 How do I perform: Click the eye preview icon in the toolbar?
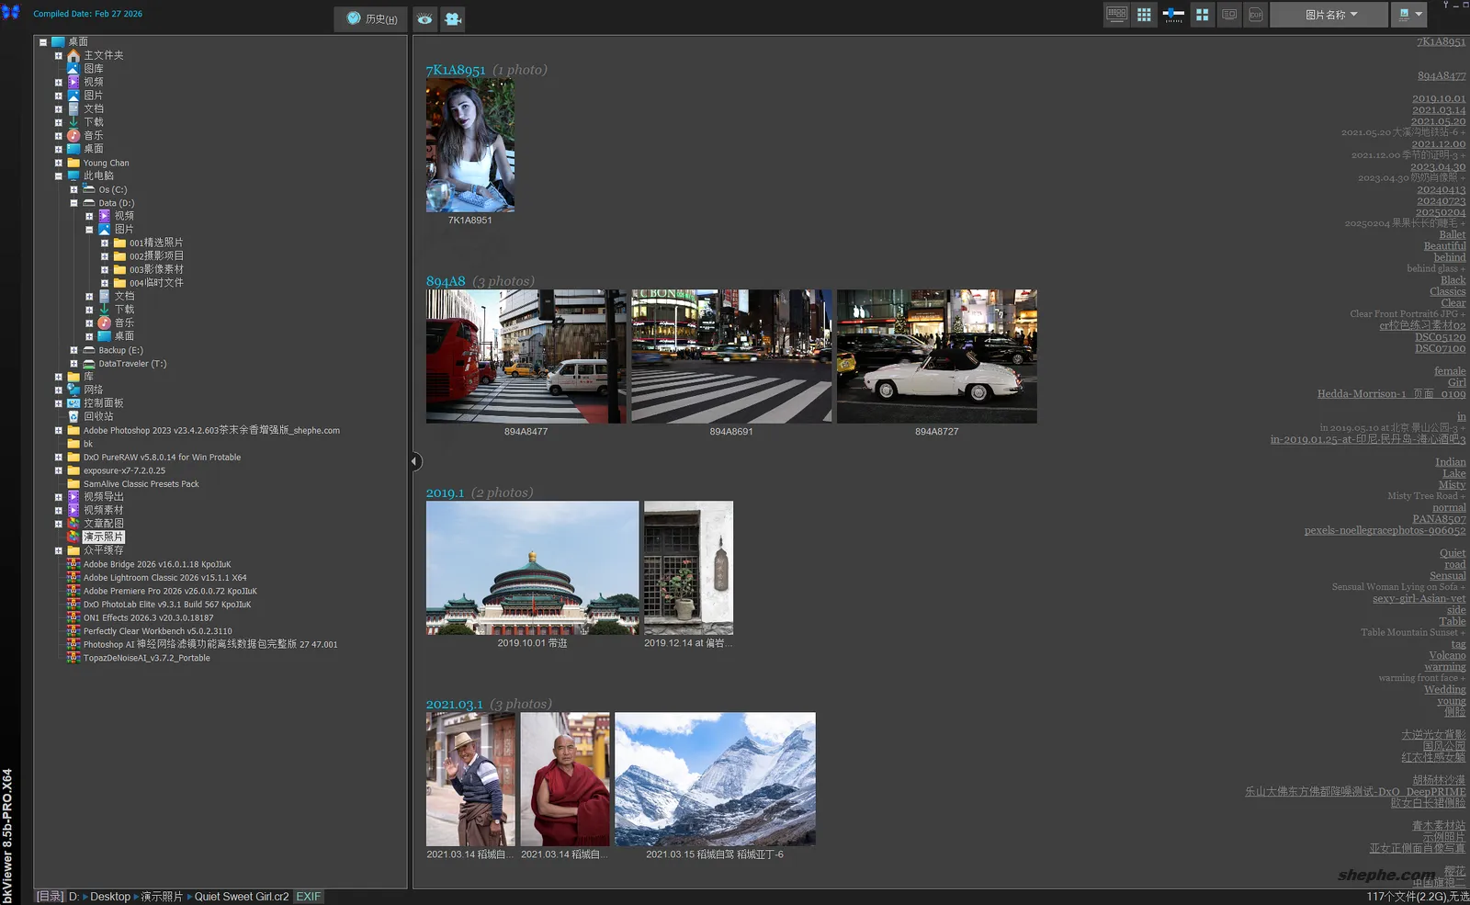pyautogui.click(x=424, y=18)
